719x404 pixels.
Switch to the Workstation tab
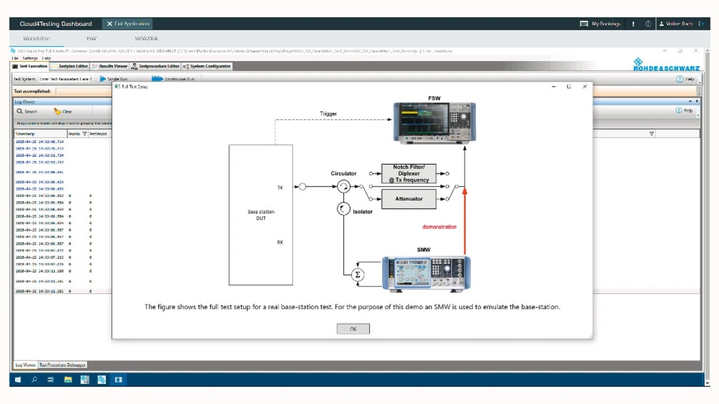(x=37, y=39)
